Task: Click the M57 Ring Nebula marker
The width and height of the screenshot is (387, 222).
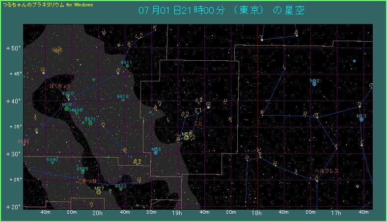Action: pyautogui.click(x=186, y=138)
